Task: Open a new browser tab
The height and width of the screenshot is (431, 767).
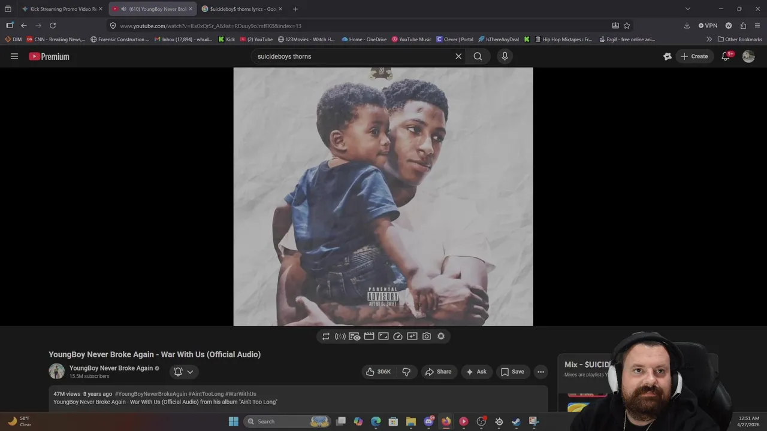Action: (295, 9)
